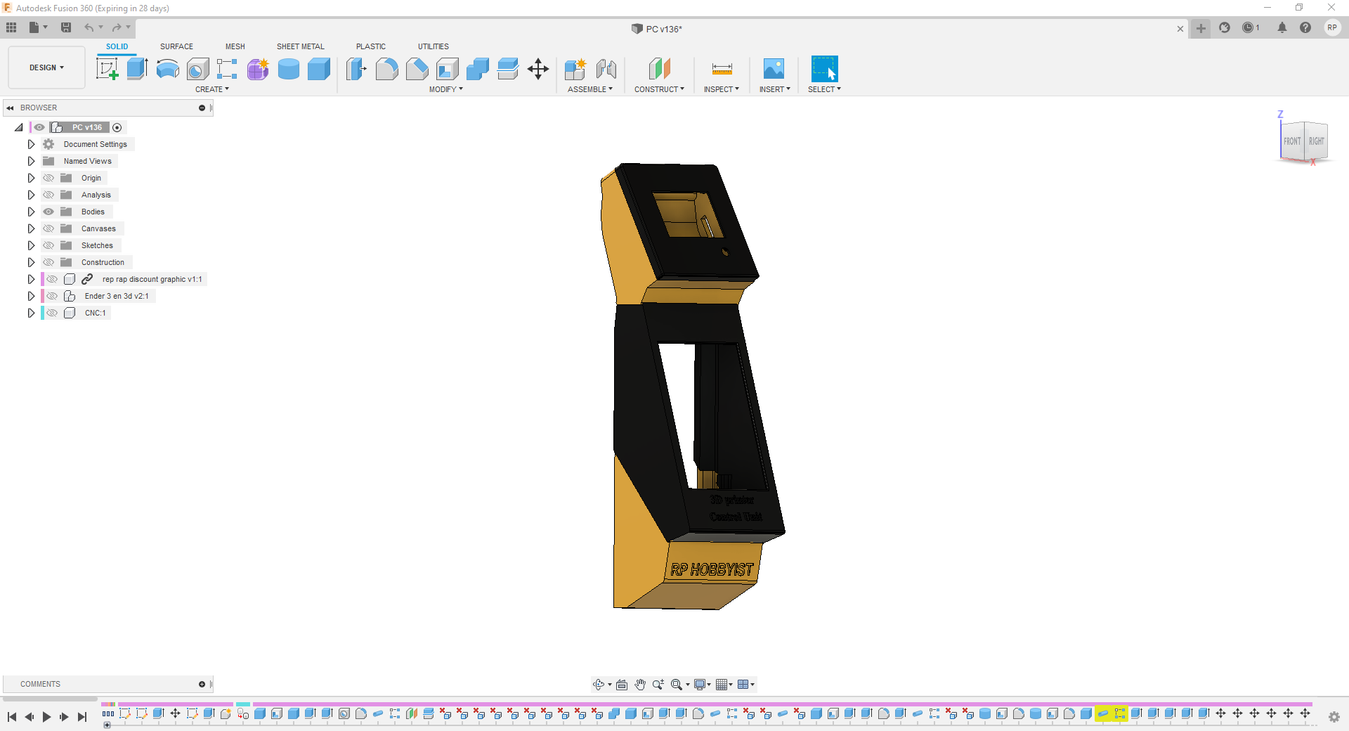Select the Offset Face tool
This screenshot has width=1349, height=731.
click(x=507, y=69)
